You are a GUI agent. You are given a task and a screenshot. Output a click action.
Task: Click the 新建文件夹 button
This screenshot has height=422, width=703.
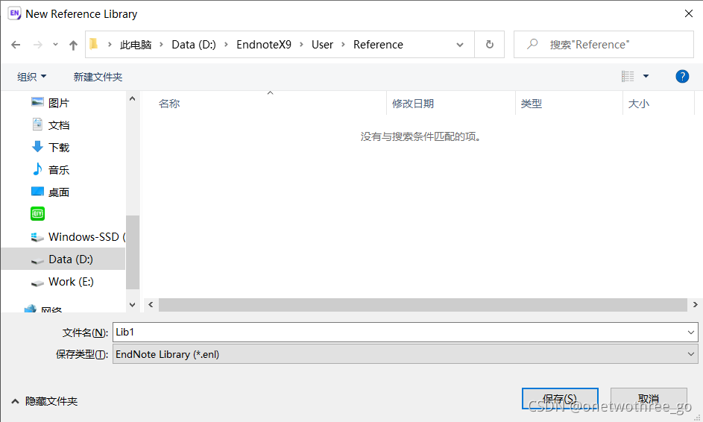click(98, 77)
